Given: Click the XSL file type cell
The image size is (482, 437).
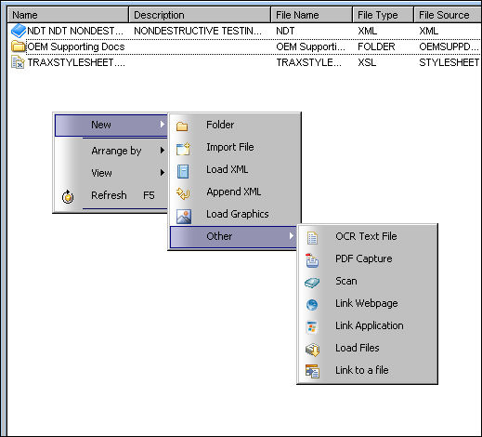Looking at the screenshot, I should (x=367, y=62).
